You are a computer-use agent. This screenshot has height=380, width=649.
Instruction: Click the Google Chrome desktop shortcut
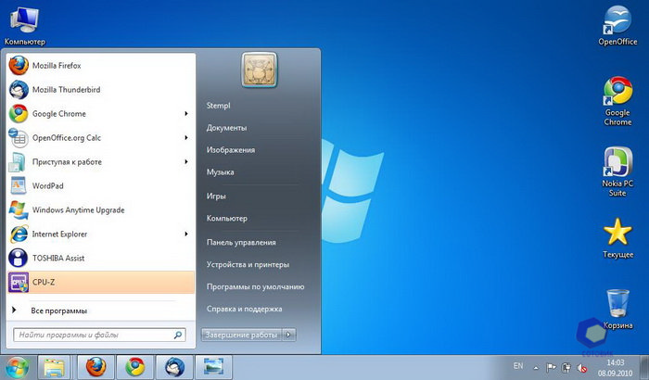pyautogui.click(x=617, y=94)
